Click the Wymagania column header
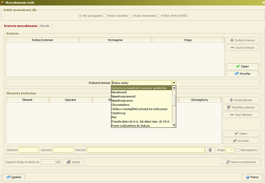Screen dimensions: 265x183 tap(115, 40)
